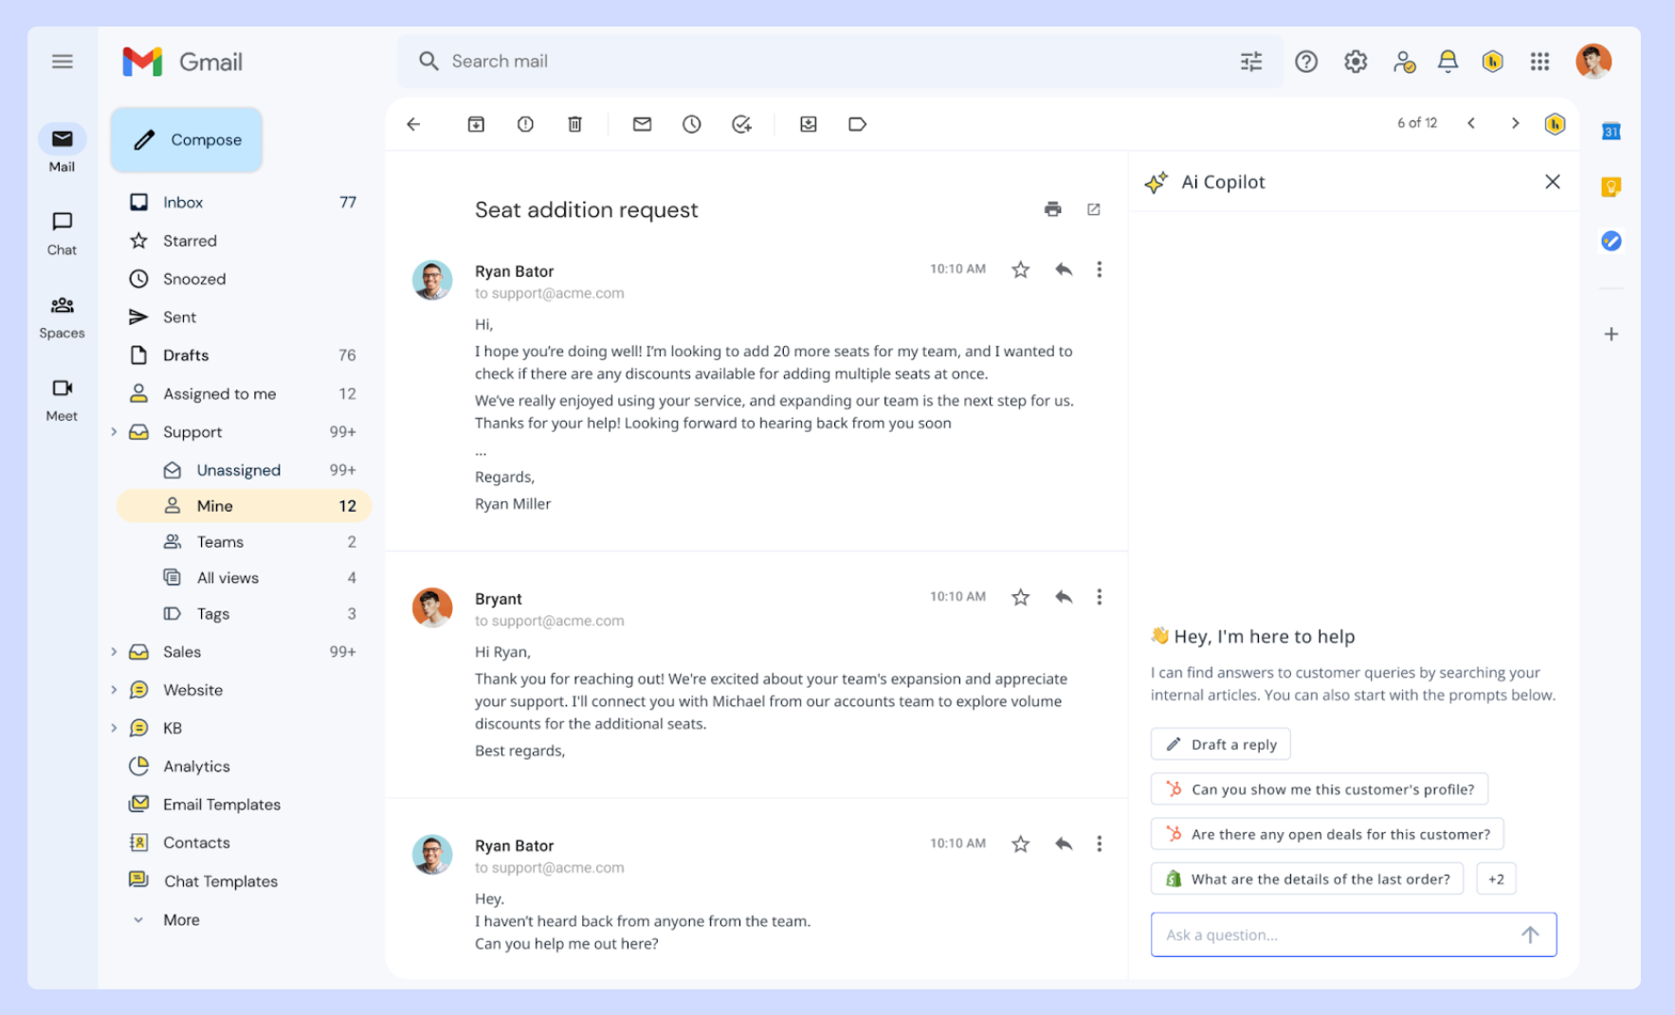Close the Ai Copilot panel
The image size is (1675, 1015).
(x=1552, y=182)
